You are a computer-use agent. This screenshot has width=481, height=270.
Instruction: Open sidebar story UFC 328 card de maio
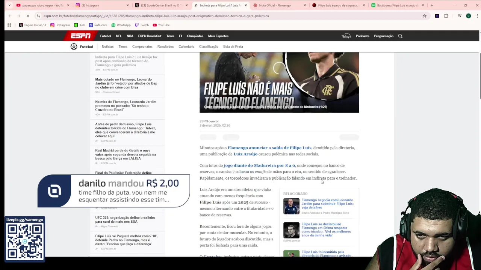click(125, 219)
